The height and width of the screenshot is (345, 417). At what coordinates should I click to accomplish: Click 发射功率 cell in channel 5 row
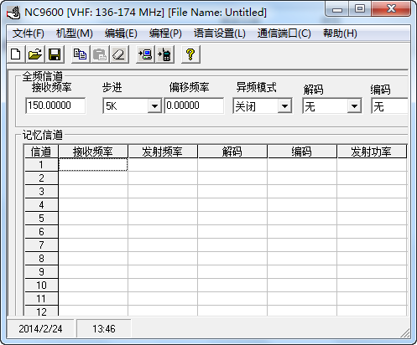point(372,219)
